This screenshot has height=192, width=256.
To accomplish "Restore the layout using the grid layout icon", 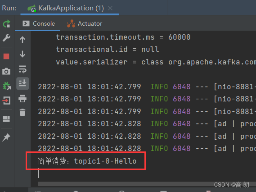I will pos(6,119).
